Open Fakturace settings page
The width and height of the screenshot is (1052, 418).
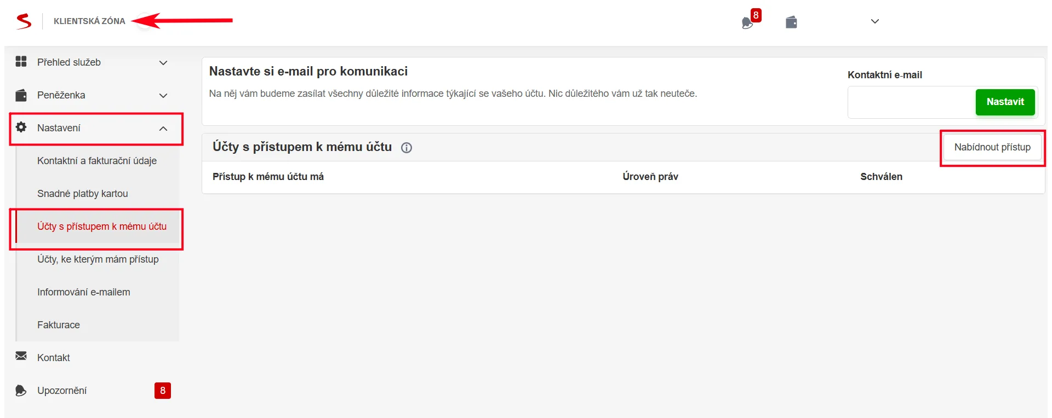[59, 325]
